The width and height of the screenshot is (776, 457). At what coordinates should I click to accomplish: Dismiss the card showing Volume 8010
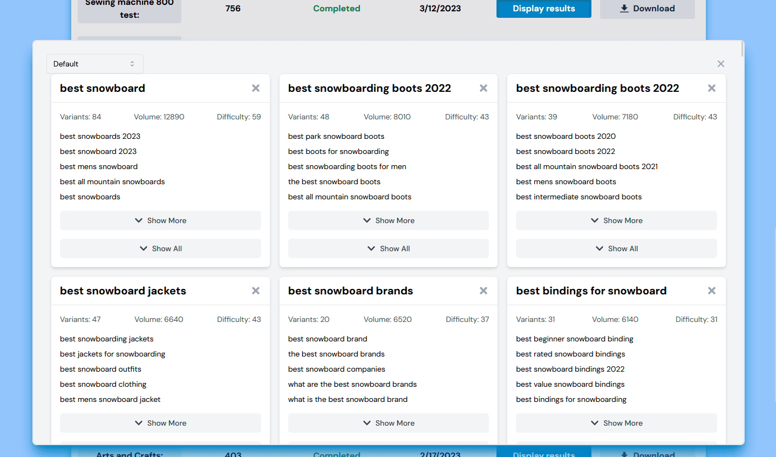pos(484,88)
